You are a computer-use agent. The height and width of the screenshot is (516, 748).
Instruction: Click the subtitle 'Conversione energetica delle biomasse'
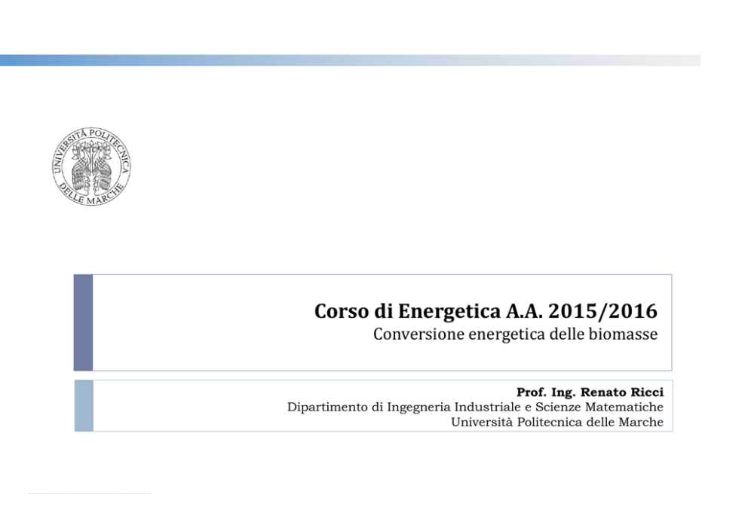(515, 334)
